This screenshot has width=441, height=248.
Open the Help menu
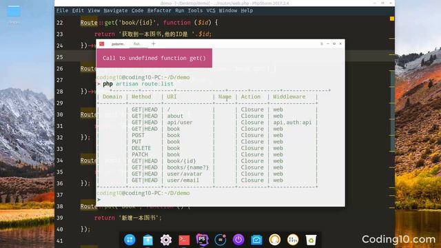pos(247,10)
